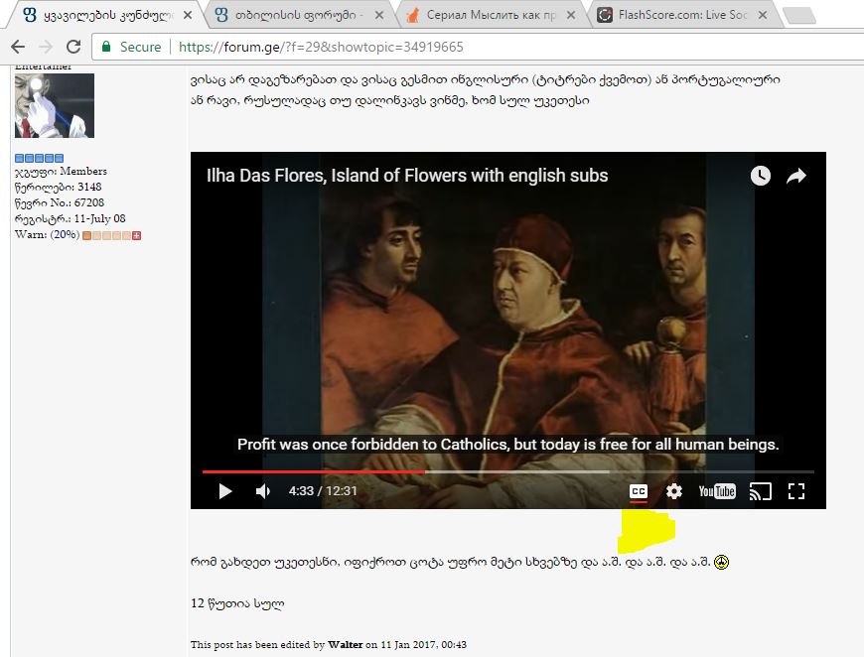The image size is (864, 657).
Task: Click the 12 წუთია სულ text line
Action: (237, 603)
